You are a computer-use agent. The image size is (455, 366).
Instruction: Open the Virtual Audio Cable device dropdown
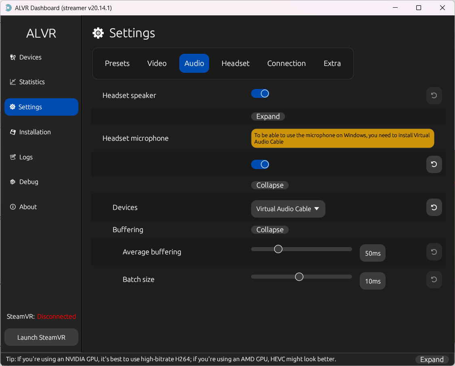(288, 209)
